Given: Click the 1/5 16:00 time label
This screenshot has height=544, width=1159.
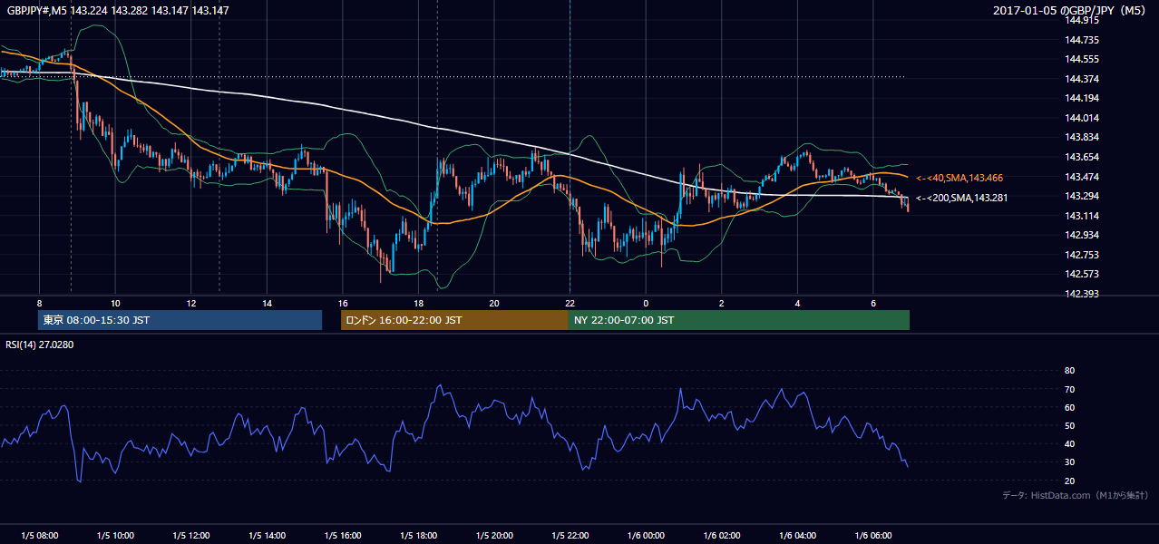Looking at the screenshot, I should click(x=343, y=536).
